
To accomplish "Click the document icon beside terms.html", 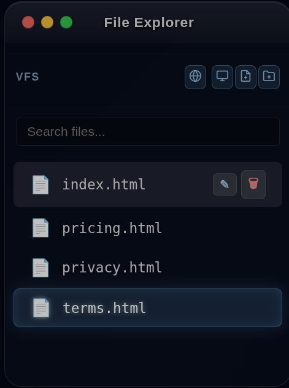I will click(x=41, y=308).
